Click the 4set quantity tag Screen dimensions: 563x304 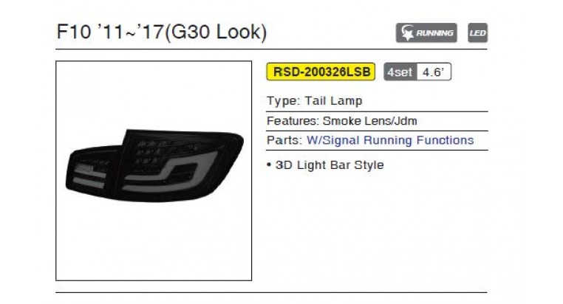coord(400,72)
